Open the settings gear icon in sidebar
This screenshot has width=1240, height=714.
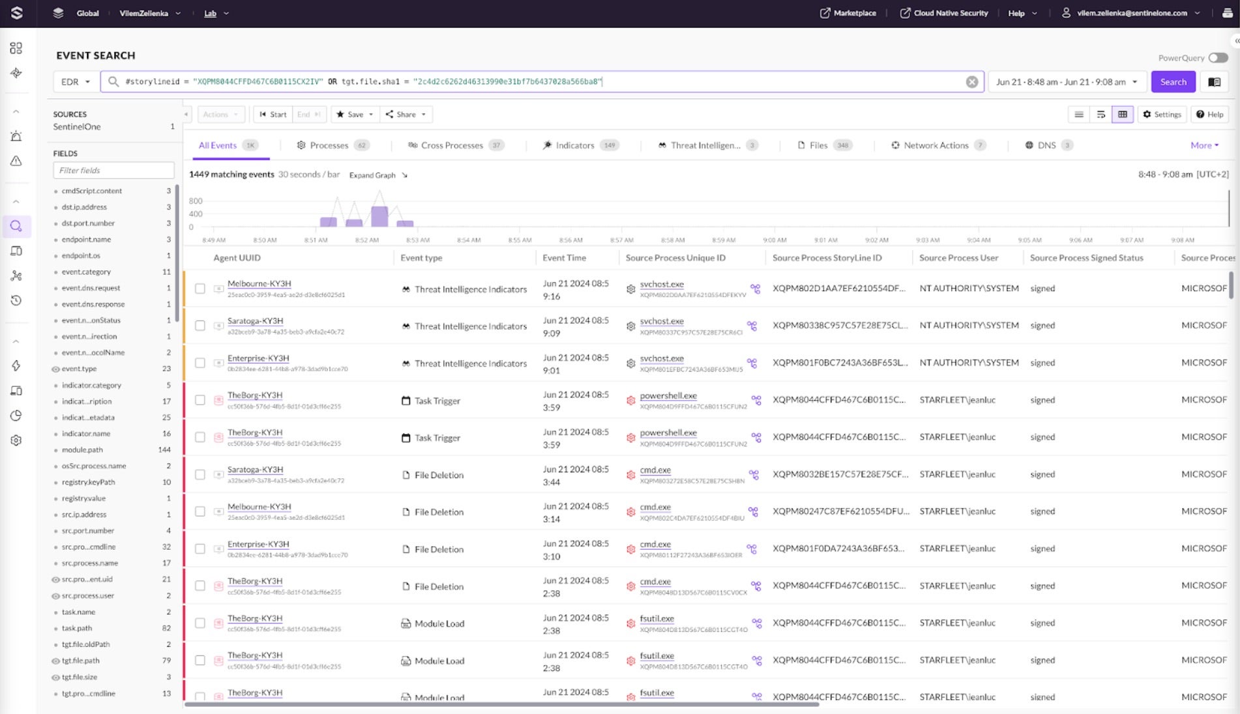[x=16, y=440]
